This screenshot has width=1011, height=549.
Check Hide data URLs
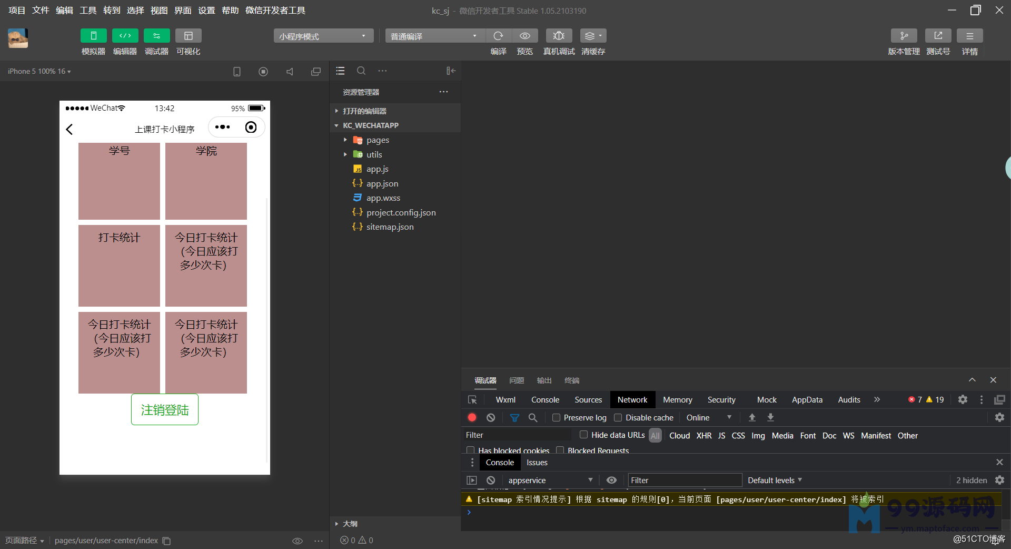[x=583, y=435]
